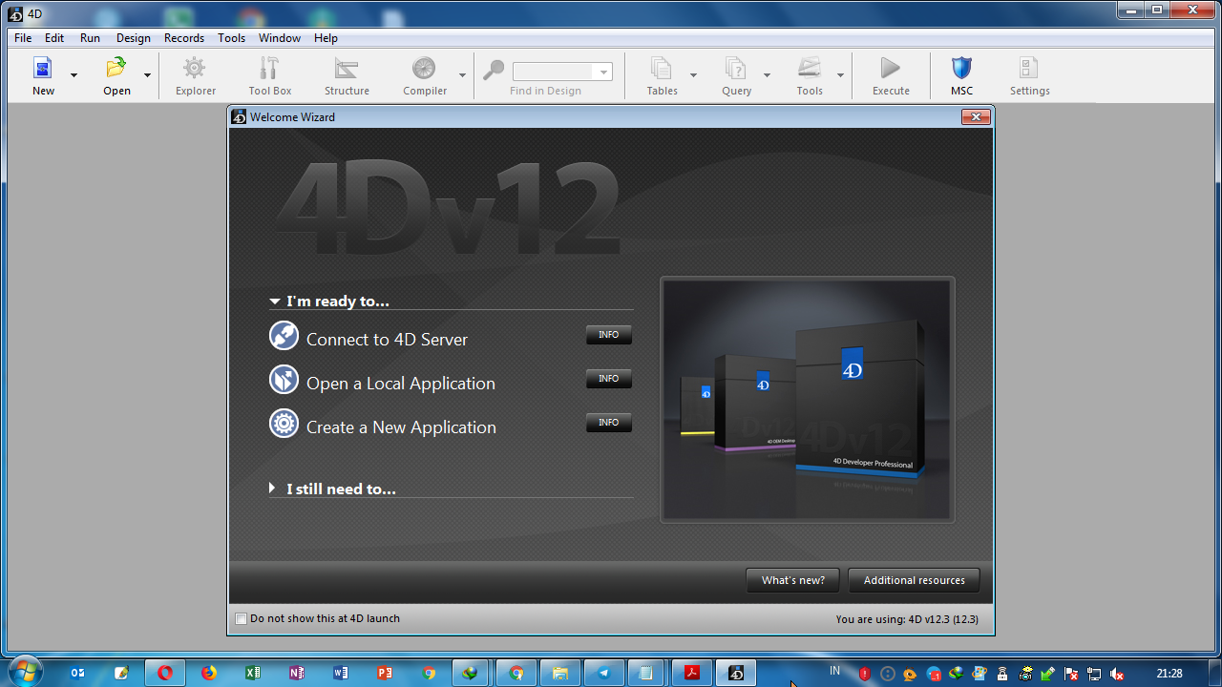This screenshot has height=687, width=1222.
Task: Click the Execute play icon
Action: pyautogui.click(x=890, y=68)
